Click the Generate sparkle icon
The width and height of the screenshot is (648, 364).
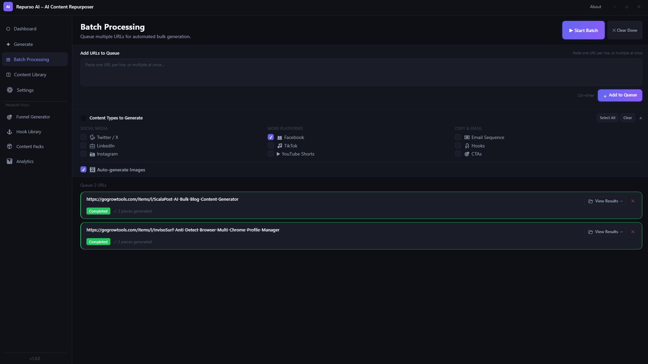(8, 45)
